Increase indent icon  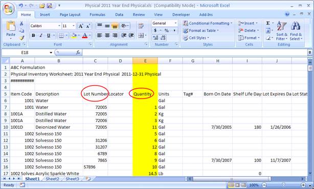point(131,35)
